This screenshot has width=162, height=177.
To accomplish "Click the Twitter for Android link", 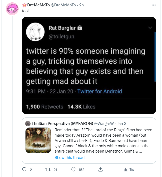I will tap(100, 91).
